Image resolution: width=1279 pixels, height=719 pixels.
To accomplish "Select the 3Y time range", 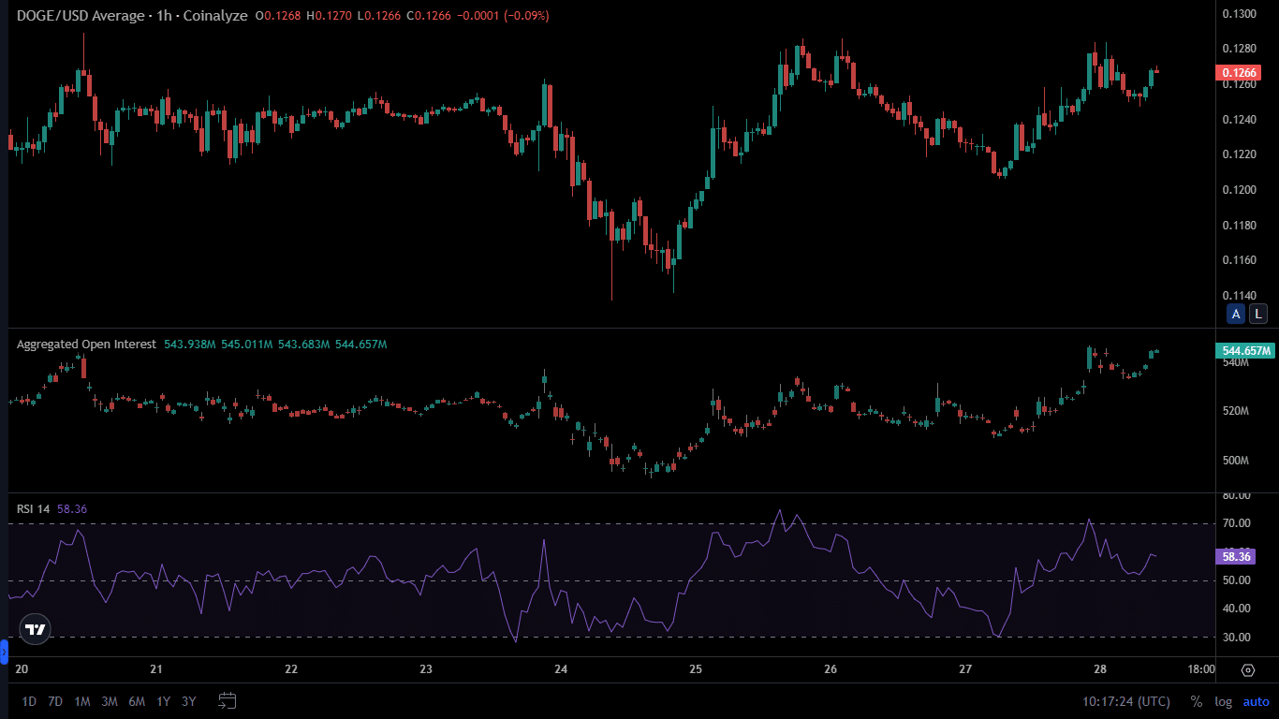I will pyautogui.click(x=189, y=701).
